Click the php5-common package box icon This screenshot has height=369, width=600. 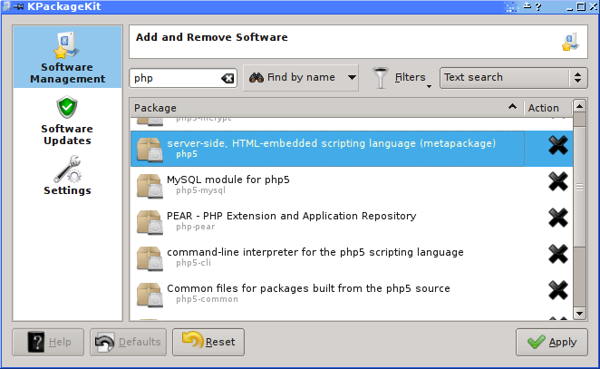(x=150, y=295)
